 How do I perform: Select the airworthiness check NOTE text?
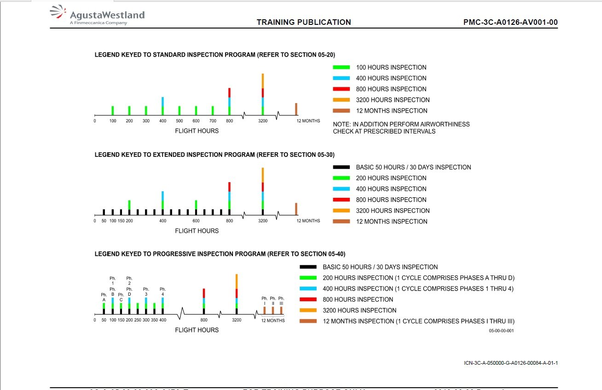[401, 128]
